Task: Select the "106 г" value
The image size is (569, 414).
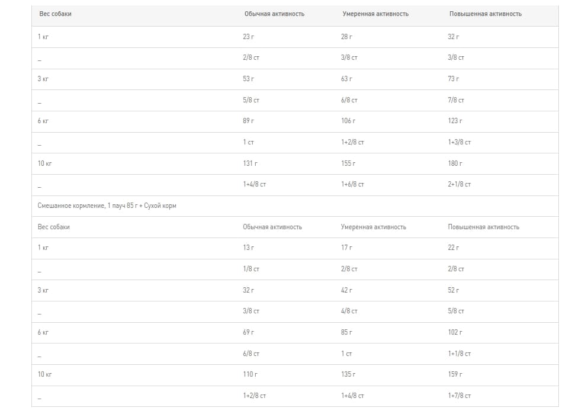Action: coord(348,121)
